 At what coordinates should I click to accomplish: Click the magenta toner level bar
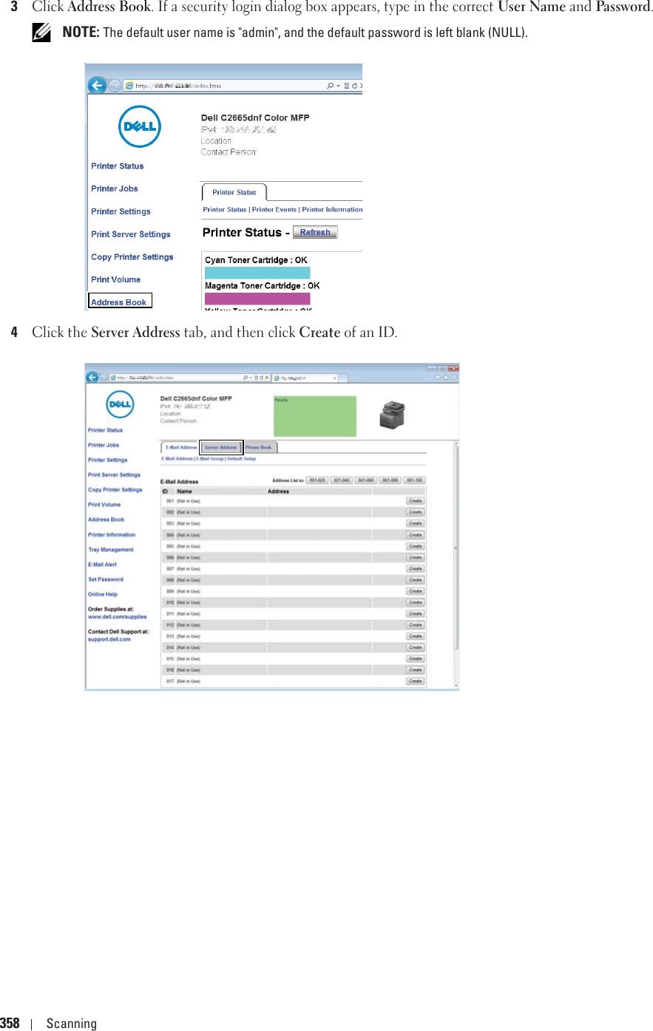click(257, 299)
